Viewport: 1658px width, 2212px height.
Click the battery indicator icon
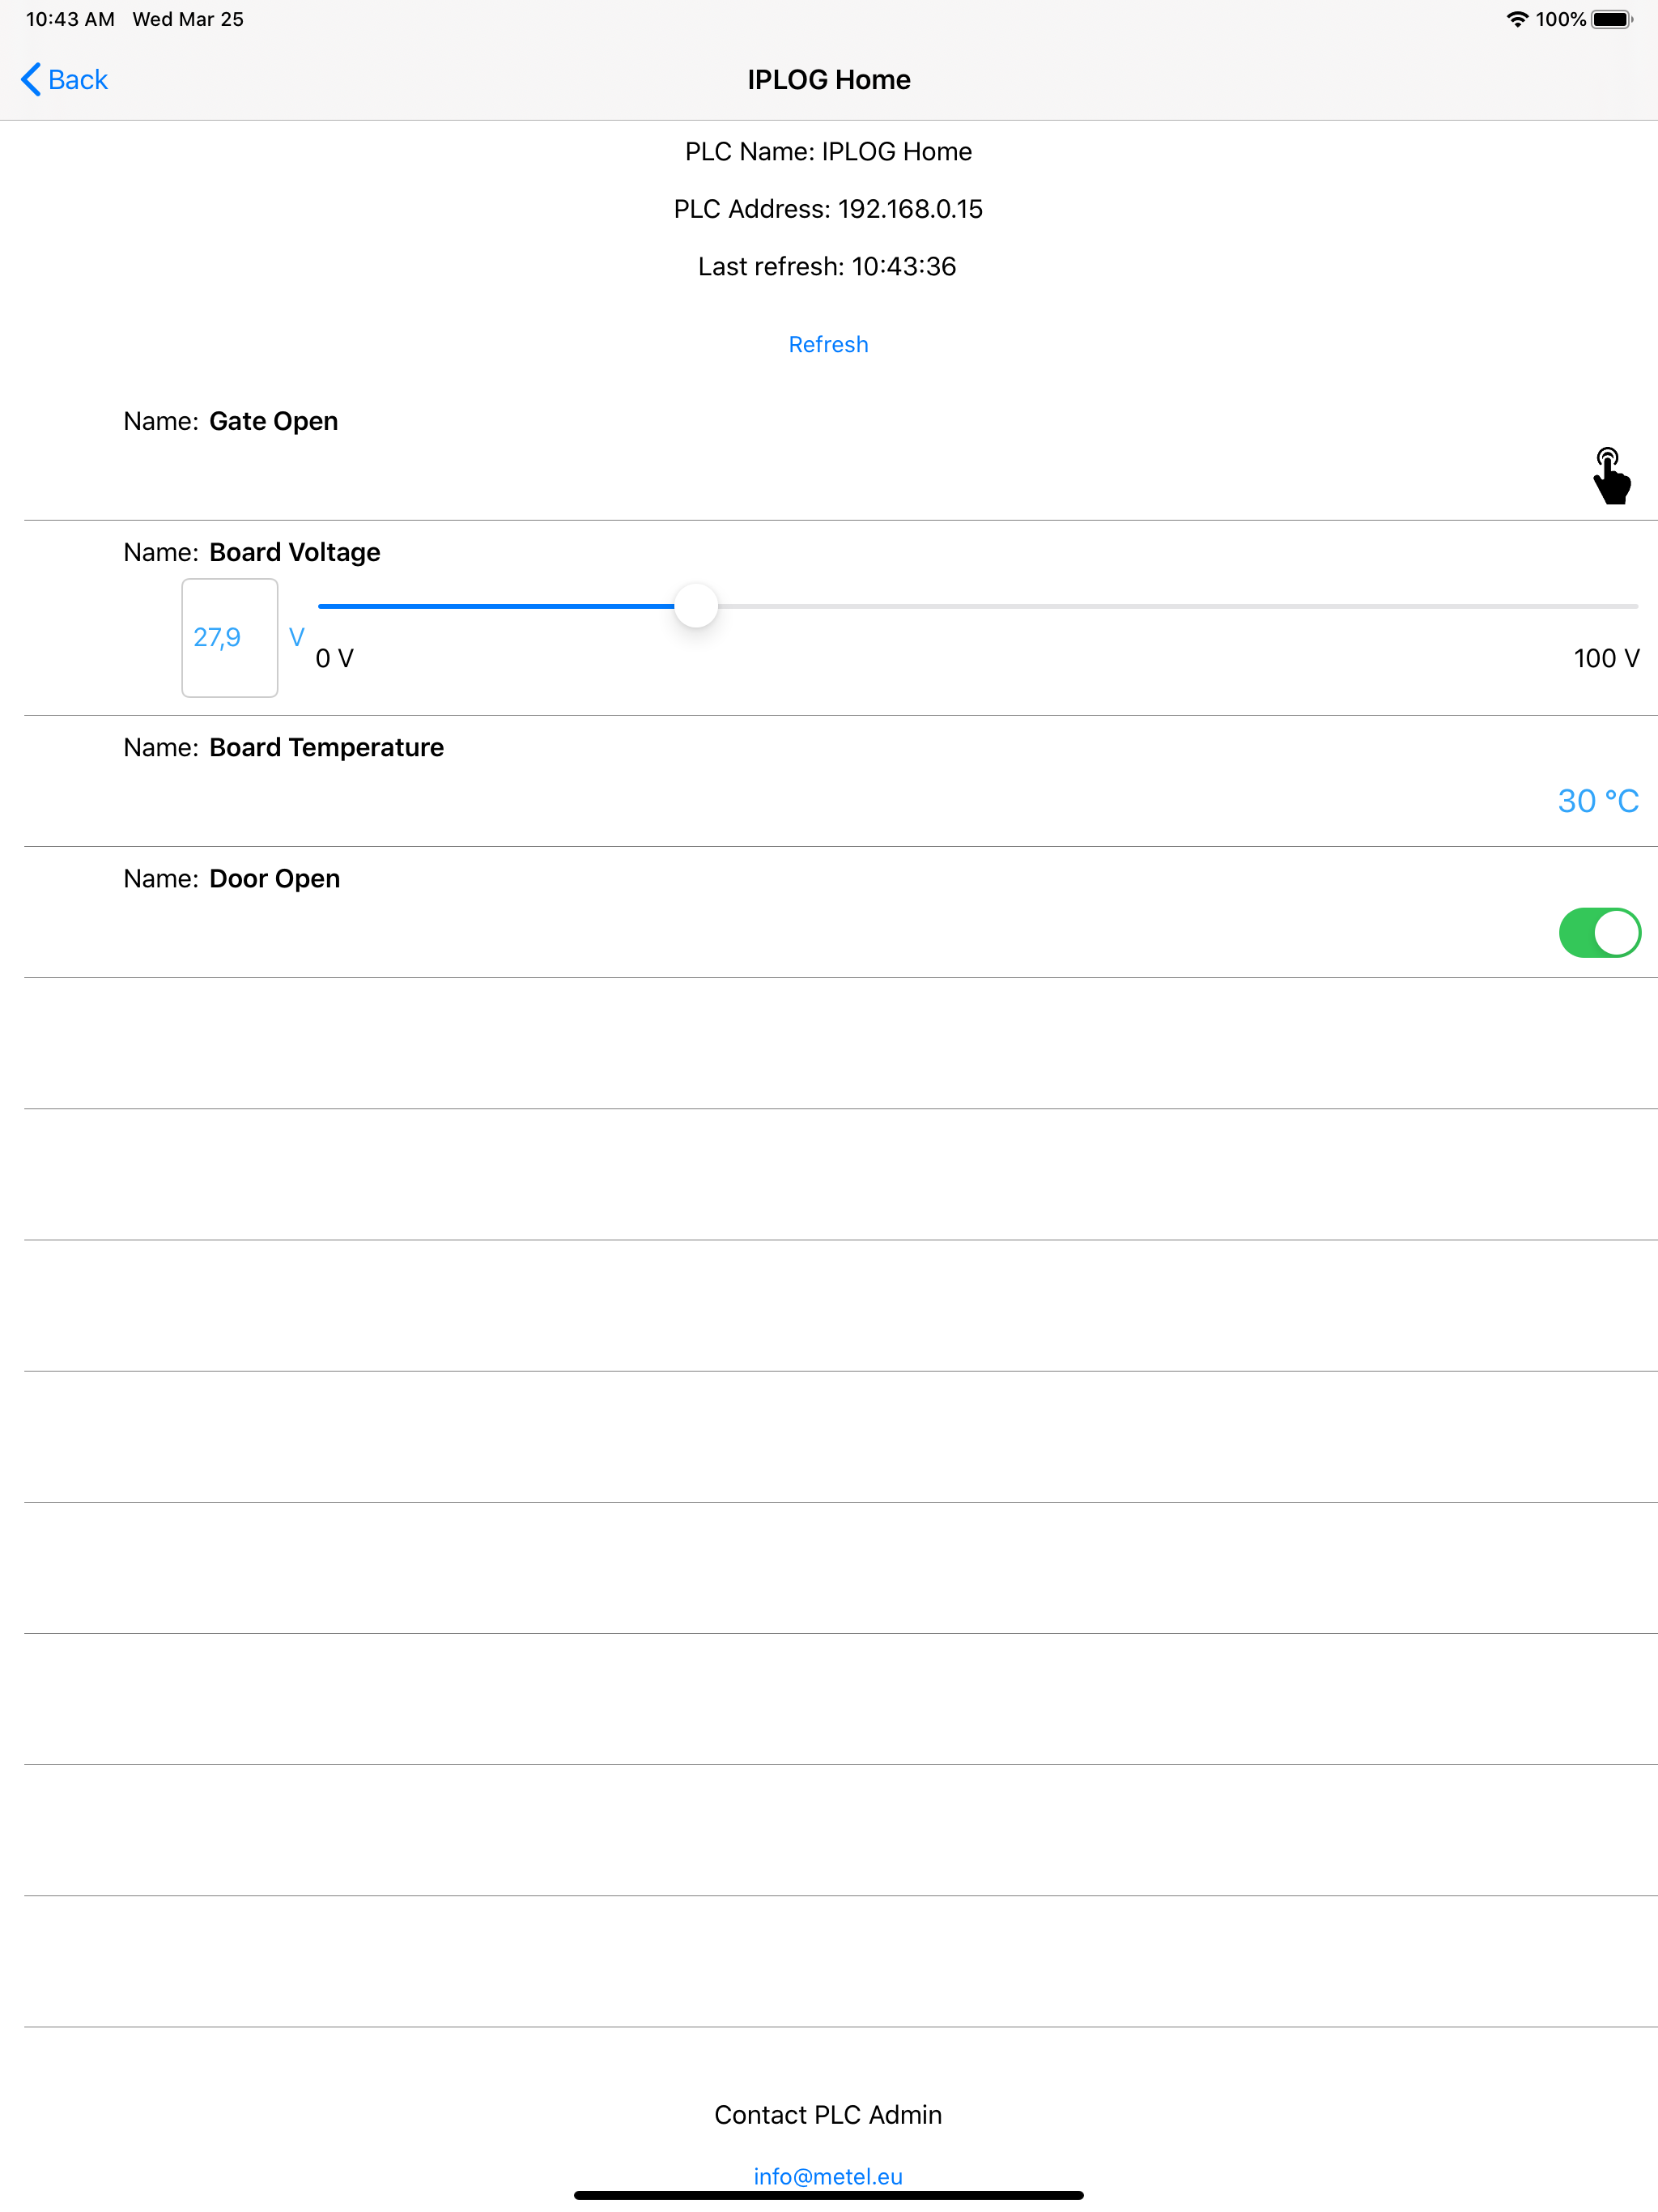(1612, 19)
